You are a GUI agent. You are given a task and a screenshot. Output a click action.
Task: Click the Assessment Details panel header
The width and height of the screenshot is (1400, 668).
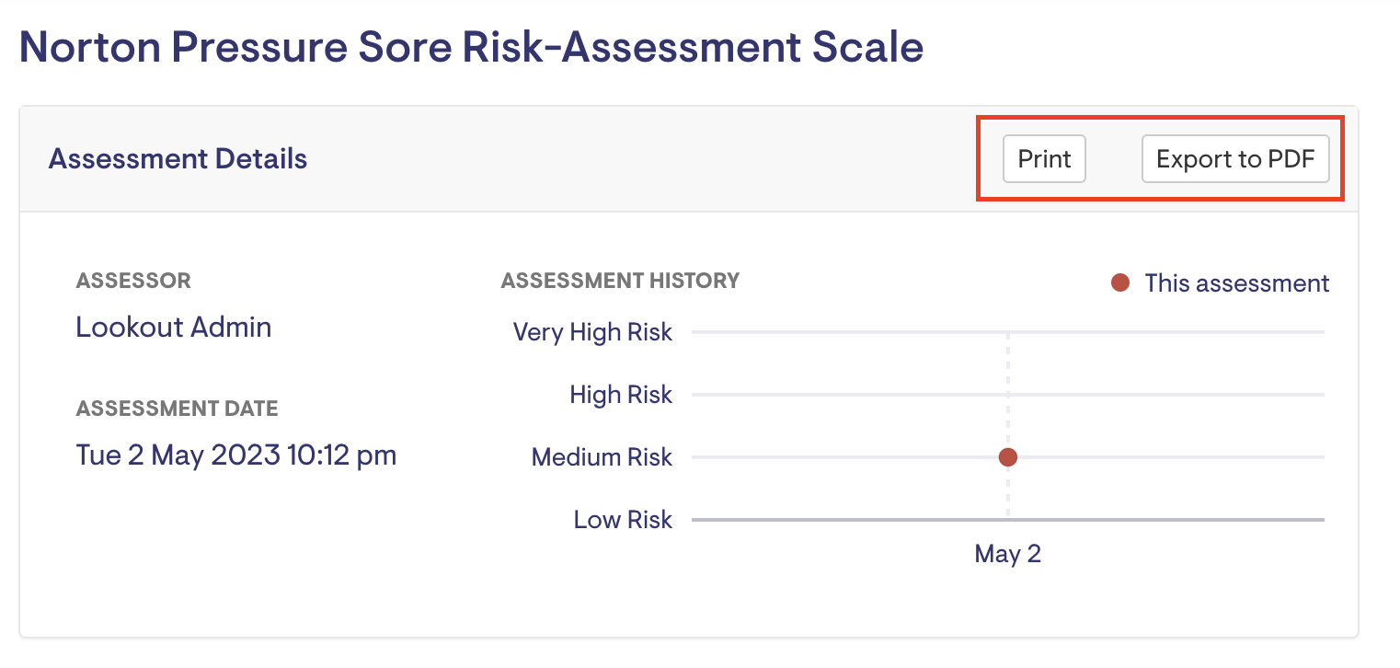pyautogui.click(x=178, y=159)
